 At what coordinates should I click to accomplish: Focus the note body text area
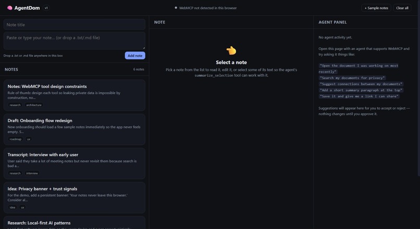[75, 41]
